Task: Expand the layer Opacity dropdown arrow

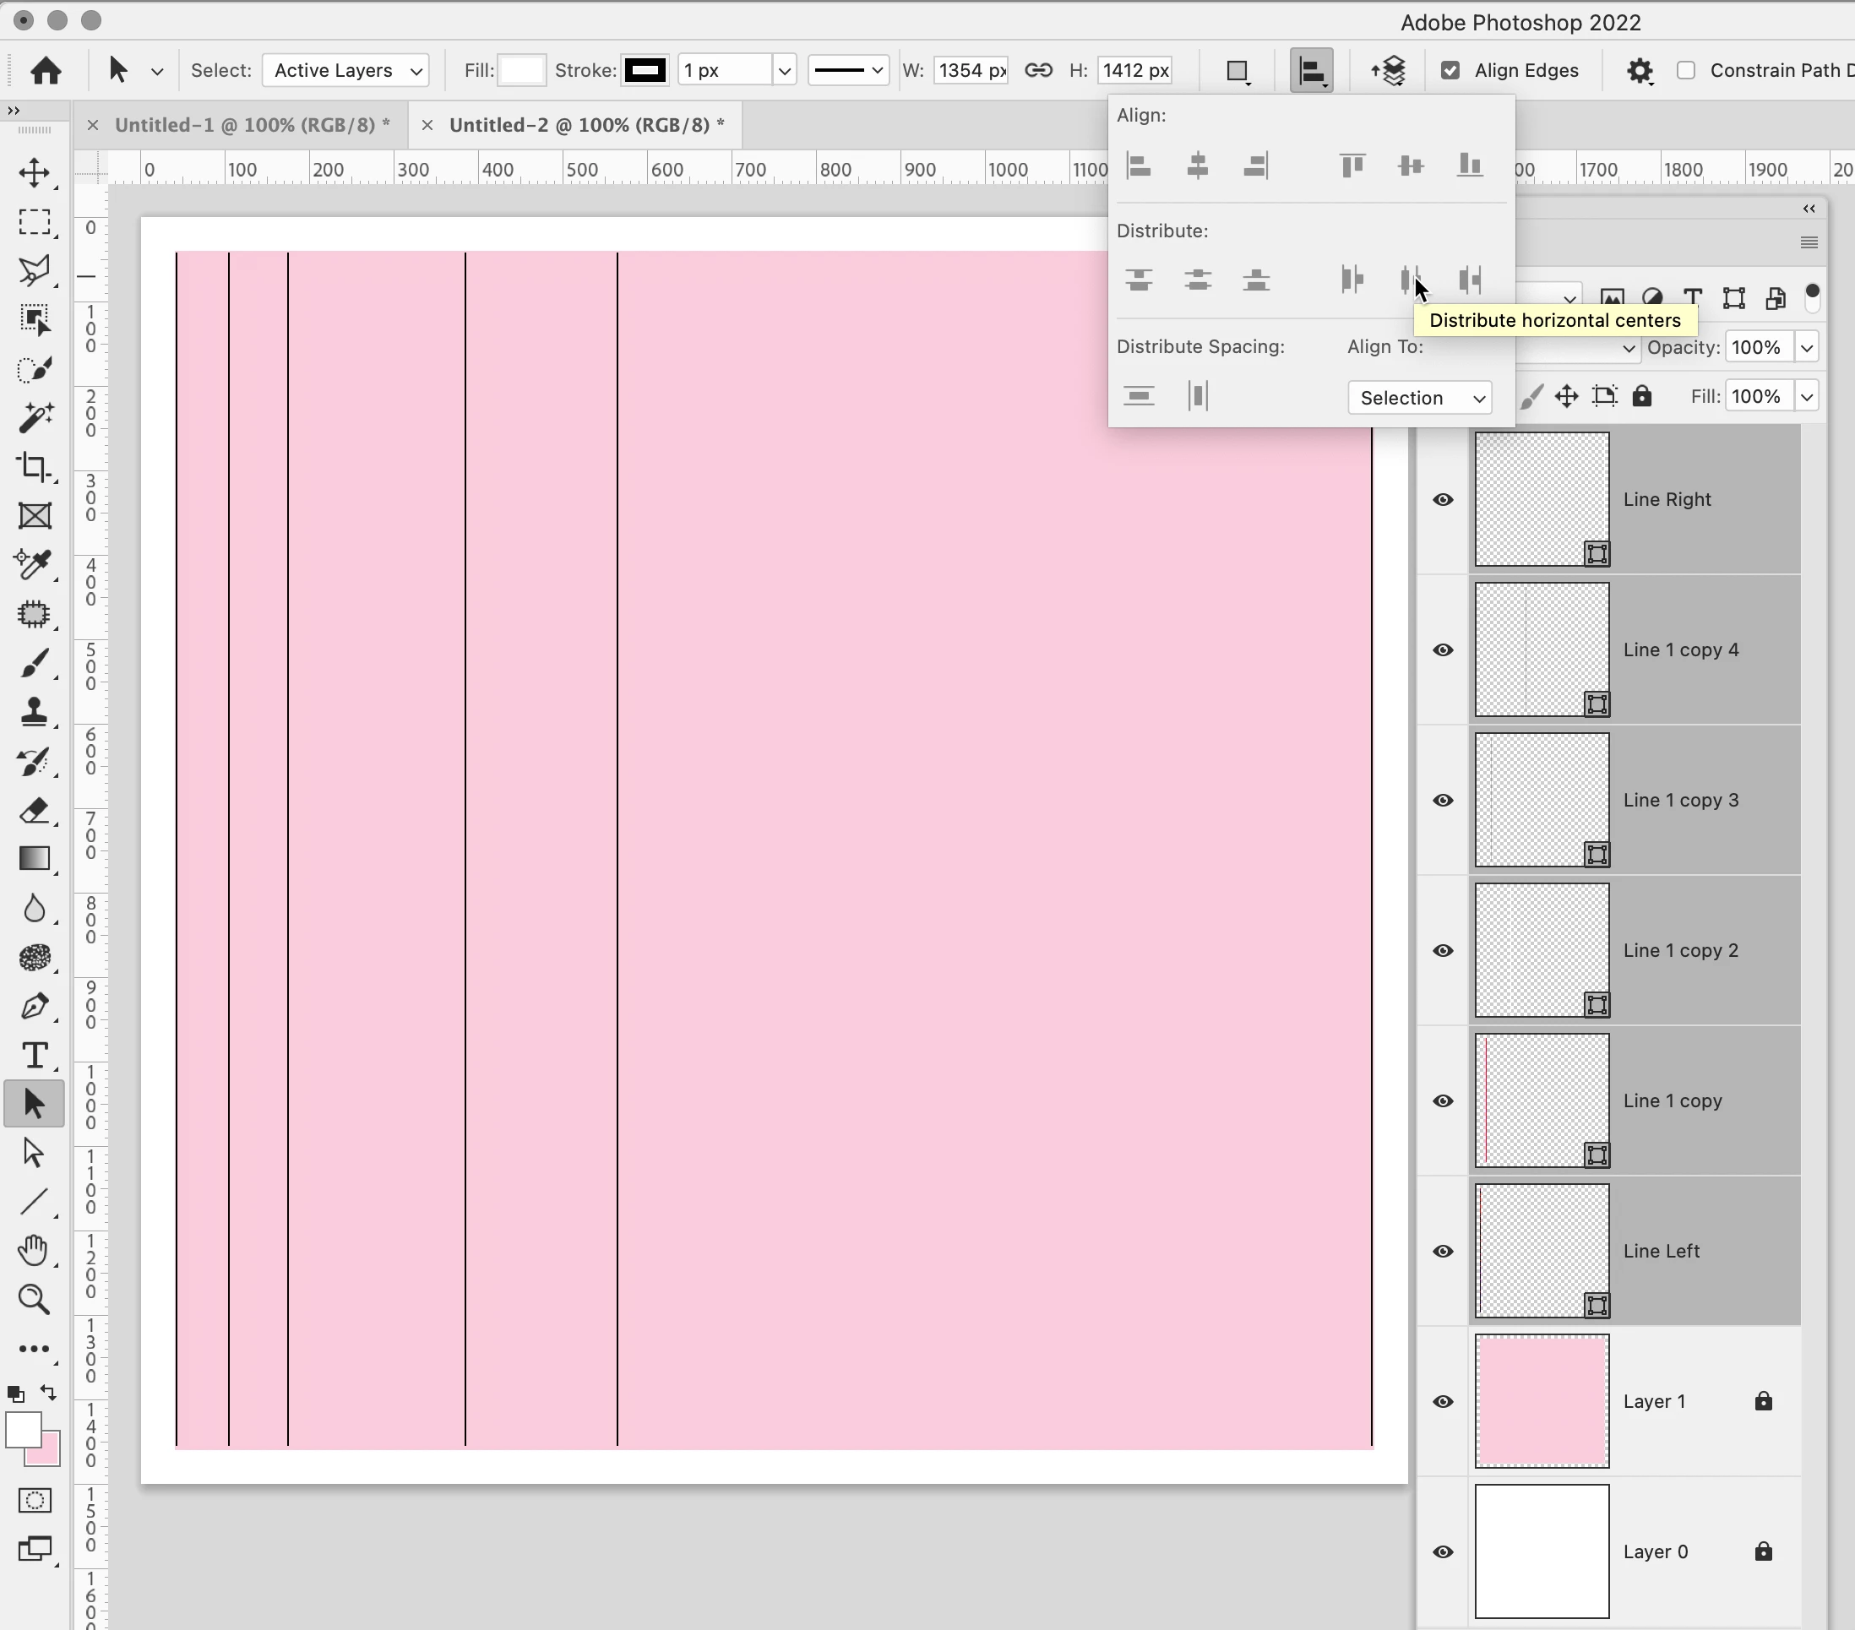Action: click(x=1807, y=348)
